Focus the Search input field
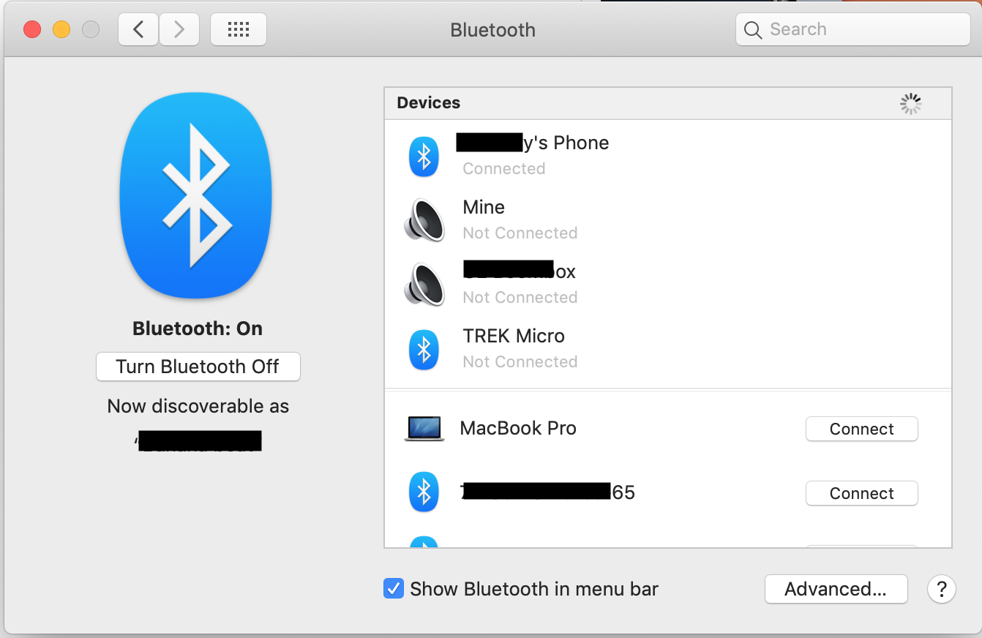982x638 pixels. 853,29
